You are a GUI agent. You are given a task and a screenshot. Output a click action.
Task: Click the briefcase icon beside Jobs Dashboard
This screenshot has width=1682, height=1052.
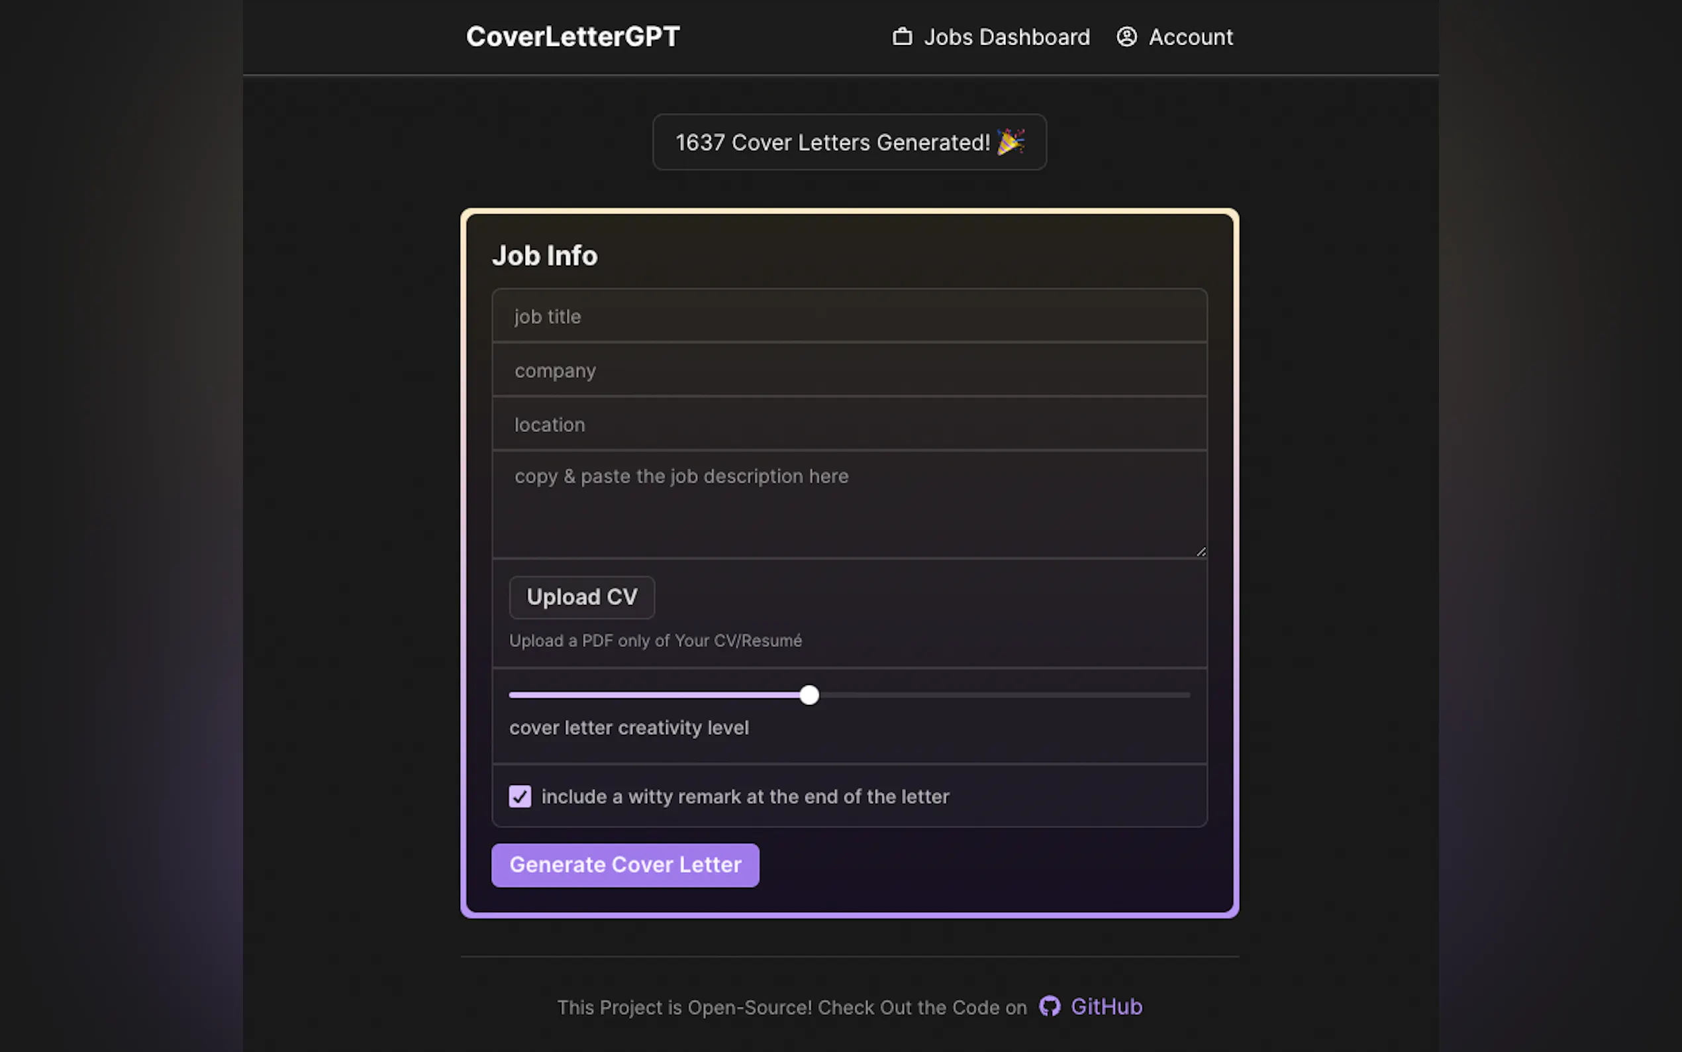click(902, 37)
